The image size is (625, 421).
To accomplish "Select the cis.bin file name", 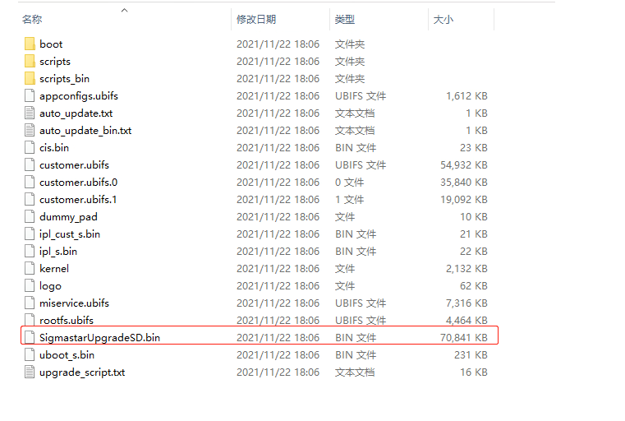I will coord(54,148).
